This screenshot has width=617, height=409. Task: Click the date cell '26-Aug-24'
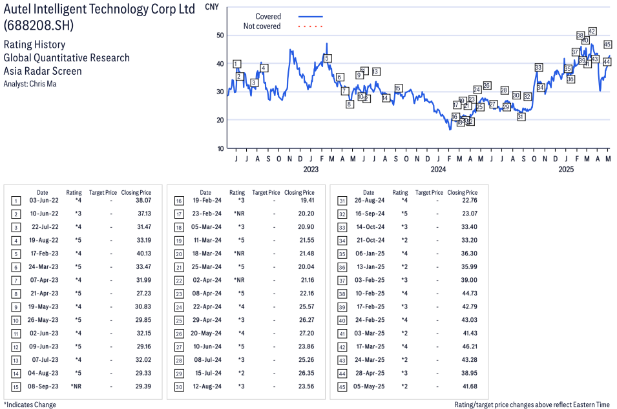point(370,201)
